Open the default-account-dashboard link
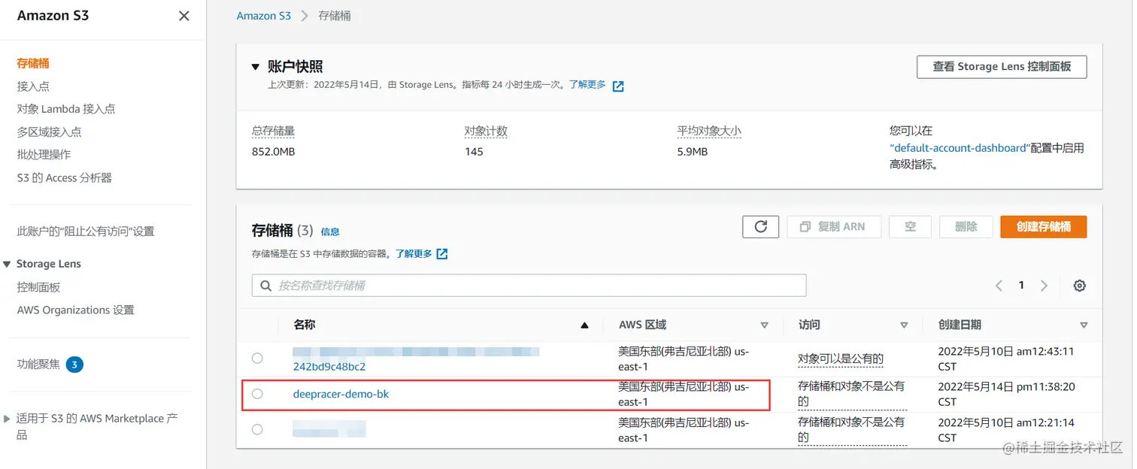Screen dimensions: 1137x469 [959, 148]
